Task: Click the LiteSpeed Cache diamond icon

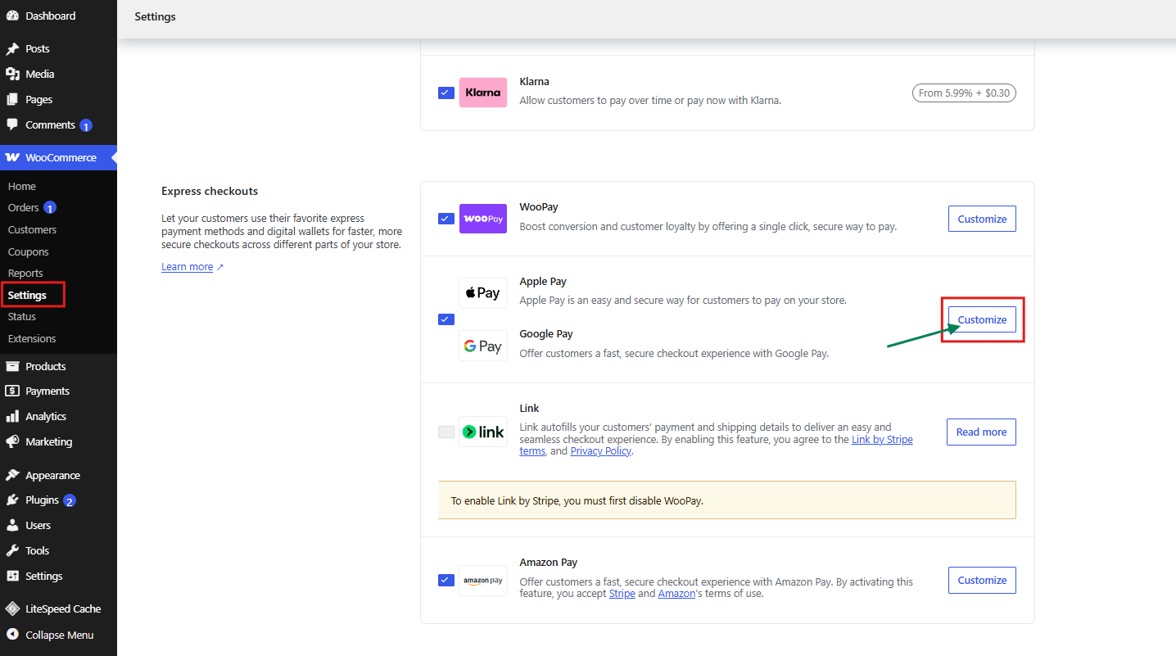Action: pos(12,608)
